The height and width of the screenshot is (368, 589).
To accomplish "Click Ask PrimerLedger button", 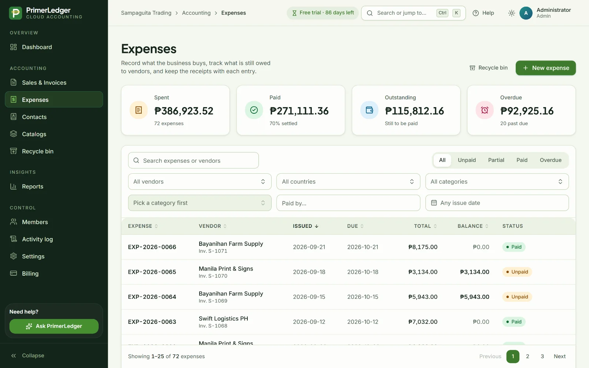I will [54, 326].
